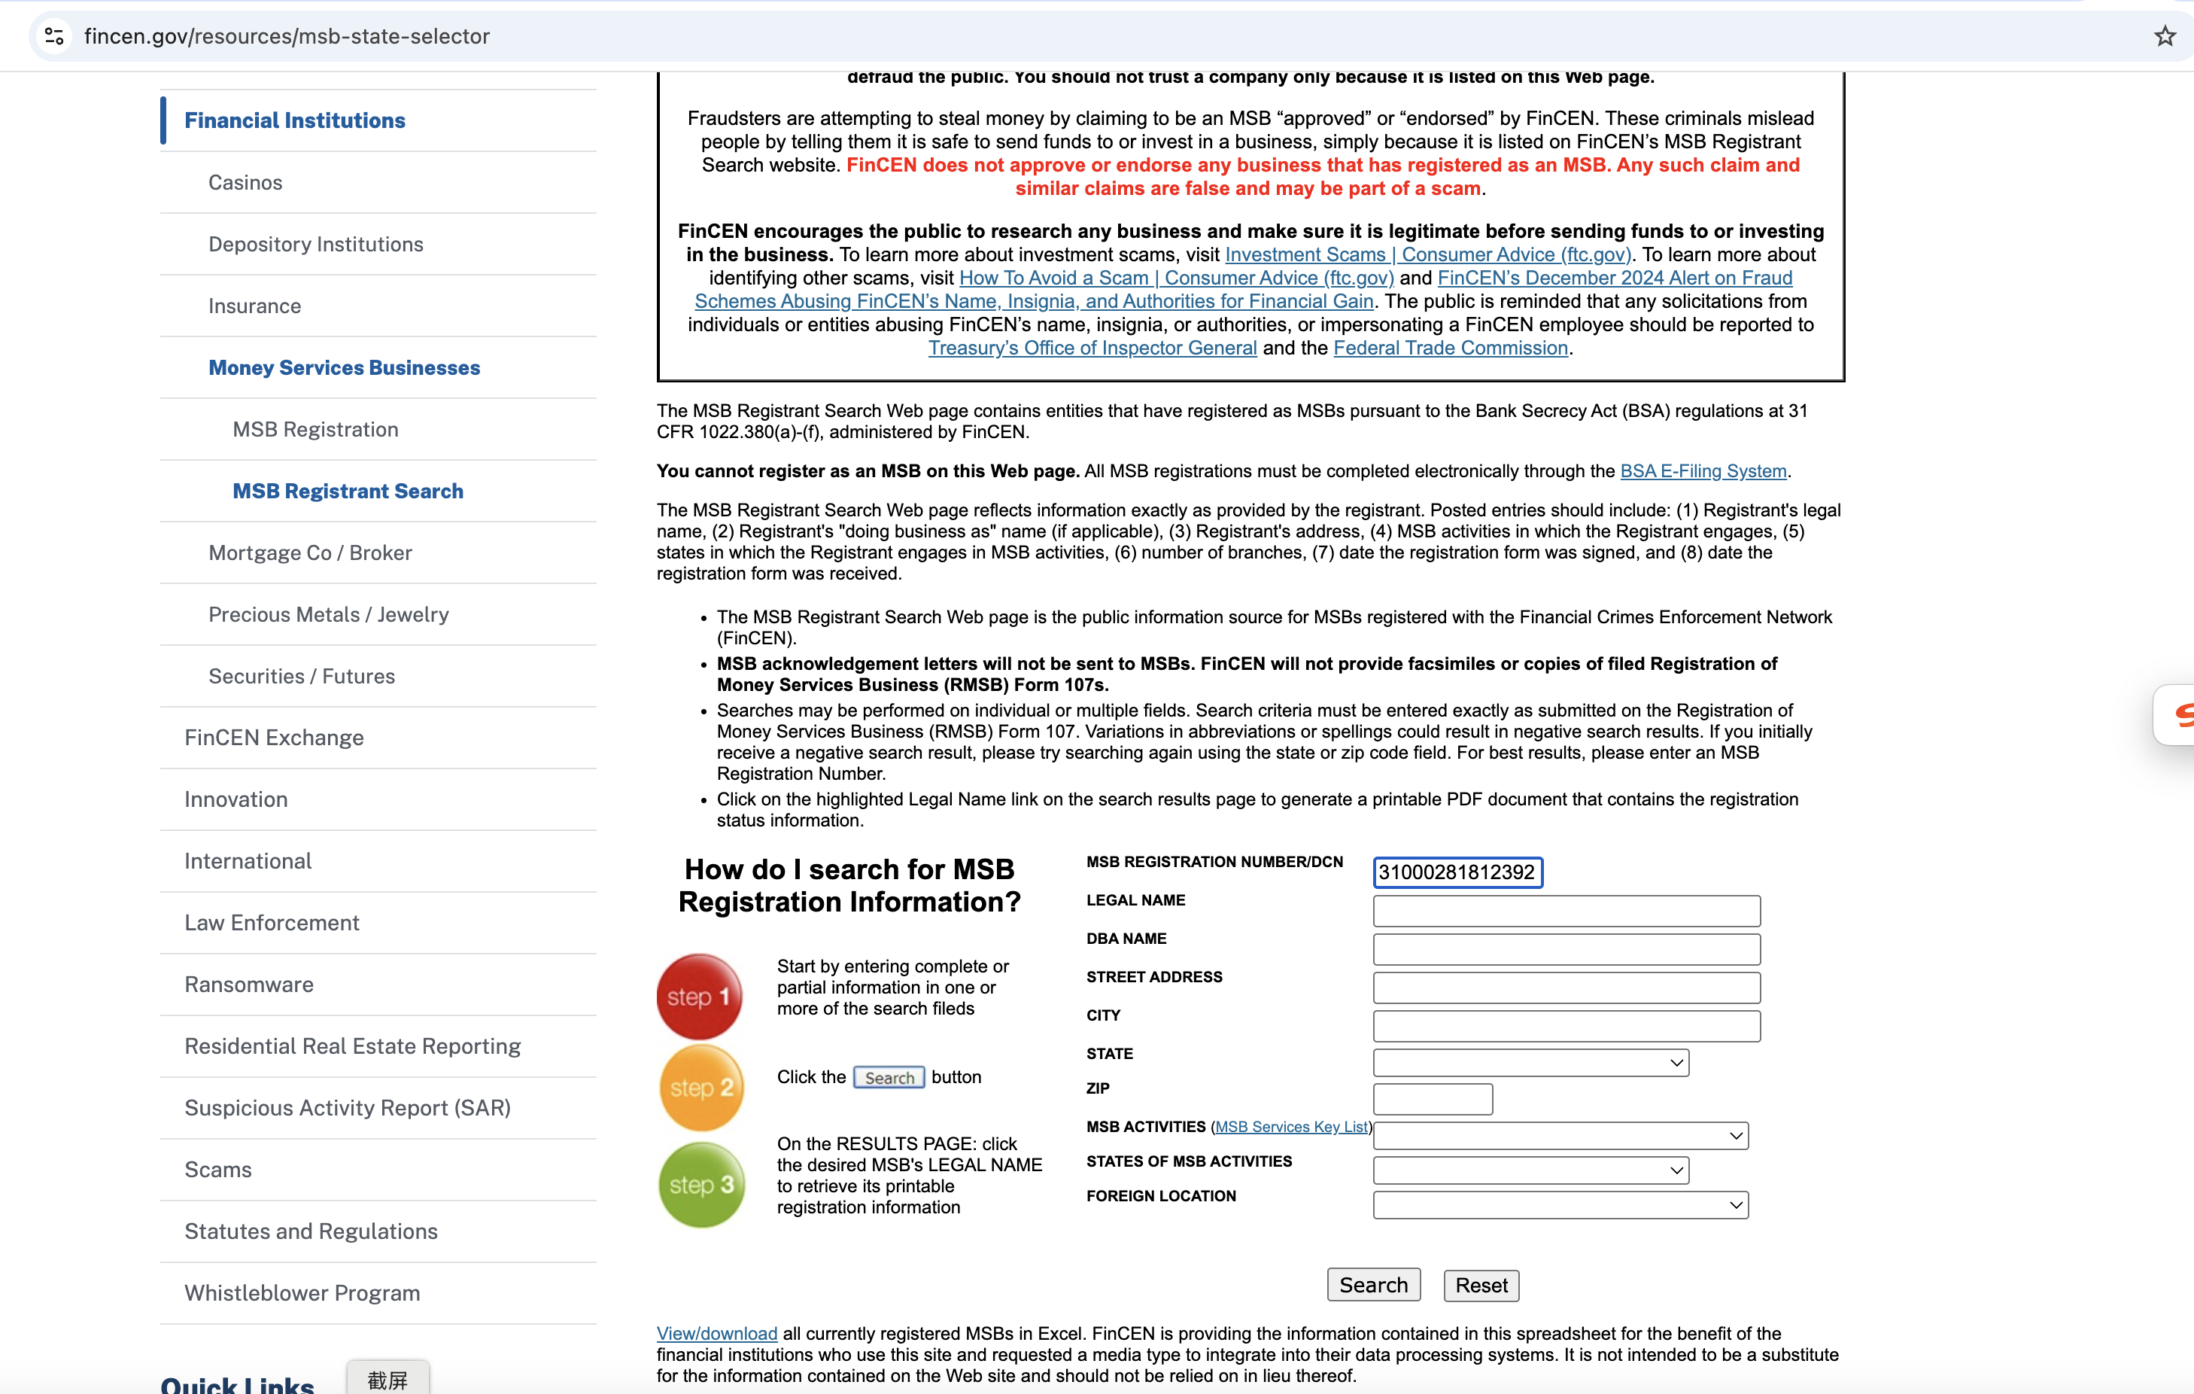
Task: Open Financial Institutions sidebar section
Action: [295, 120]
